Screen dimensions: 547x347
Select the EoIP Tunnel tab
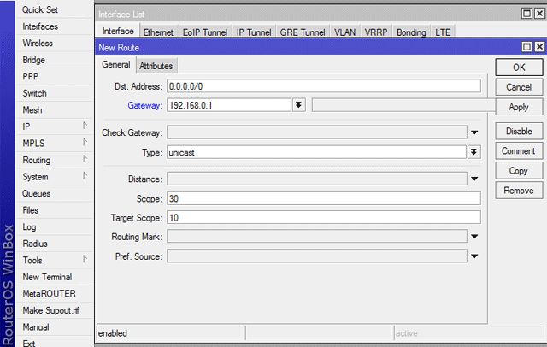coord(203,32)
